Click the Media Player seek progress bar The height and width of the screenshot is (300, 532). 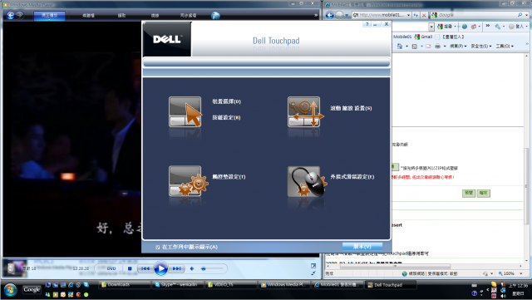coord(161,258)
